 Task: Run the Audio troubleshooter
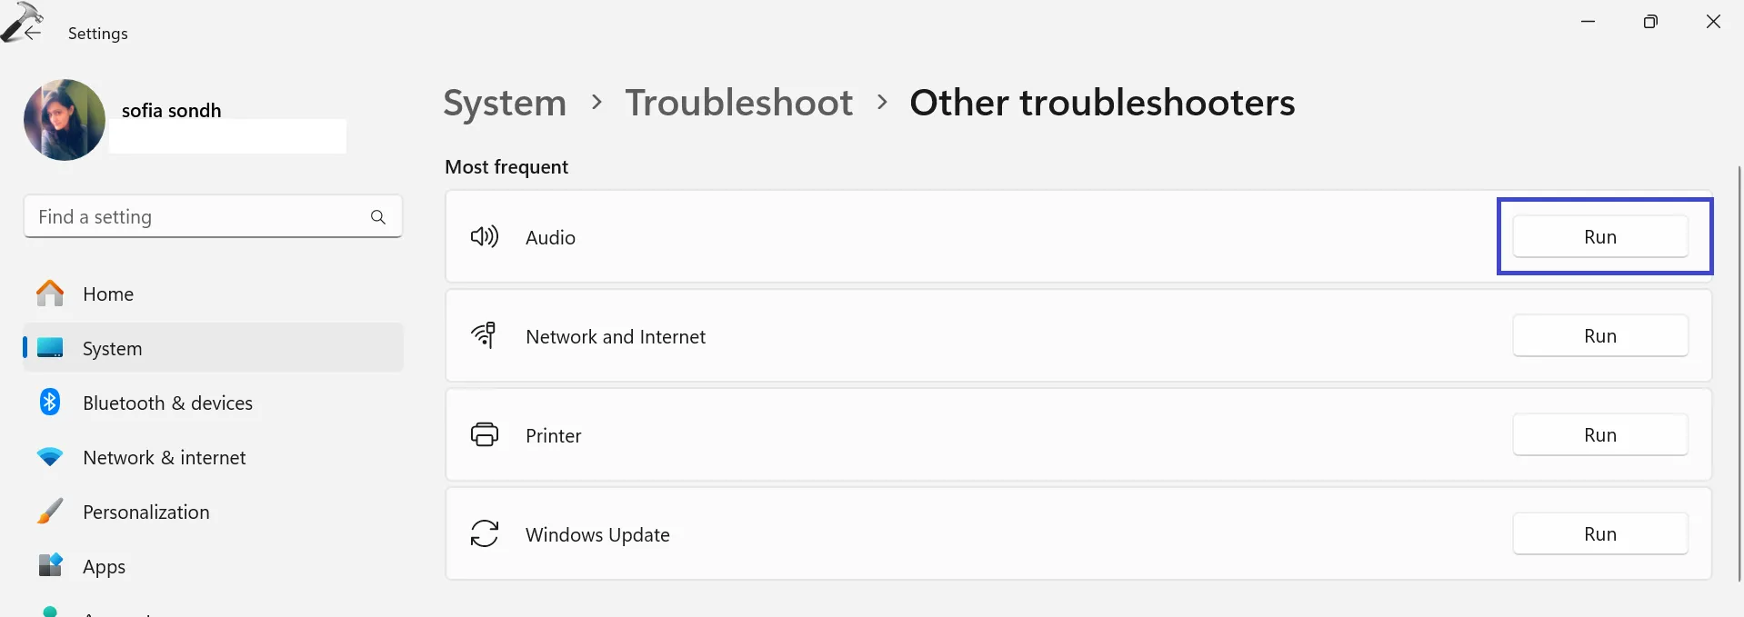[1599, 237]
